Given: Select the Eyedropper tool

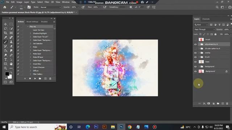Looking at the screenshot, I should coord(5,38).
